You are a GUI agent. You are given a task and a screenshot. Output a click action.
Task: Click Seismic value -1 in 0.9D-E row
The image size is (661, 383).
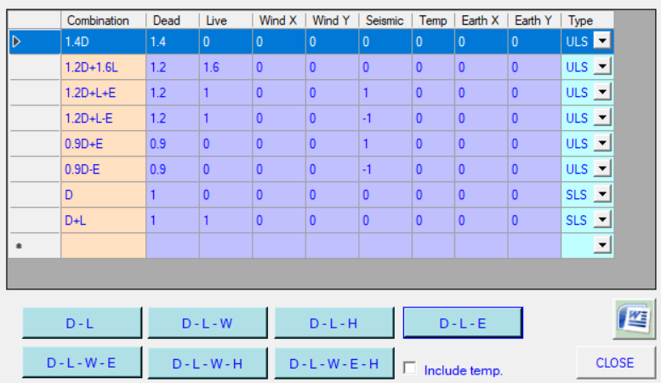point(385,169)
